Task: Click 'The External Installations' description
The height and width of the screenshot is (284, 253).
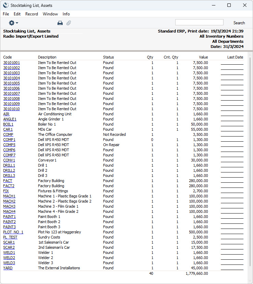Action: coord(59,268)
